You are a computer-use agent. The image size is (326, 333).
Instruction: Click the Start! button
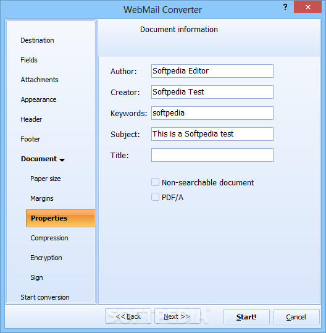pyautogui.click(x=246, y=317)
